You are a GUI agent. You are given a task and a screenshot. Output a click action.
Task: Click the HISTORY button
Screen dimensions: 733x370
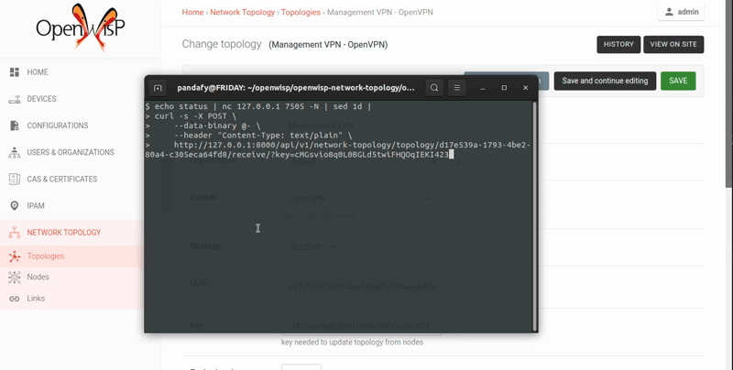pyautogui.click(x=618, y=44)
